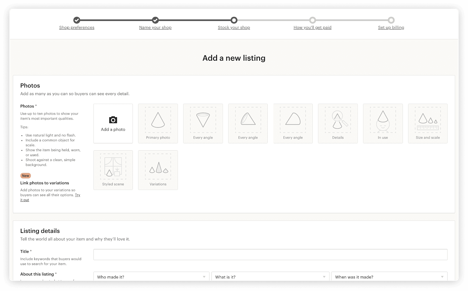
Task: Choose the In use photo placeholder
Action: coord(383,123)
